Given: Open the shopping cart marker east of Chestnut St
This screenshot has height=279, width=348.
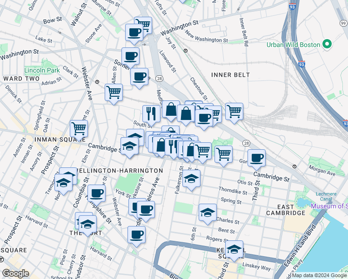Looking at the screenshot, I should [x=234, y=112].
